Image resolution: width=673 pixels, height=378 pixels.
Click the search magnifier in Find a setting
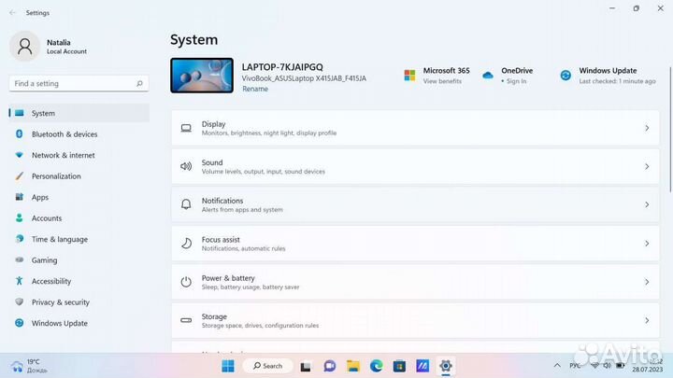pos(139,84)
